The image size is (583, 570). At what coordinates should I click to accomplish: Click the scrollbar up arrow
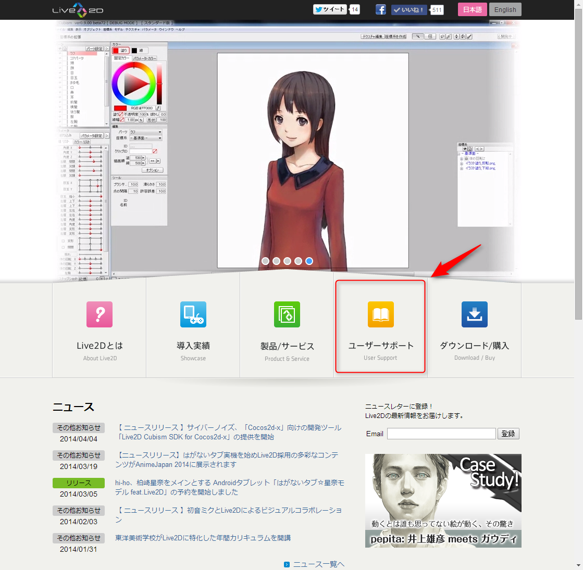pyautogui.click(x=578, y=3)
